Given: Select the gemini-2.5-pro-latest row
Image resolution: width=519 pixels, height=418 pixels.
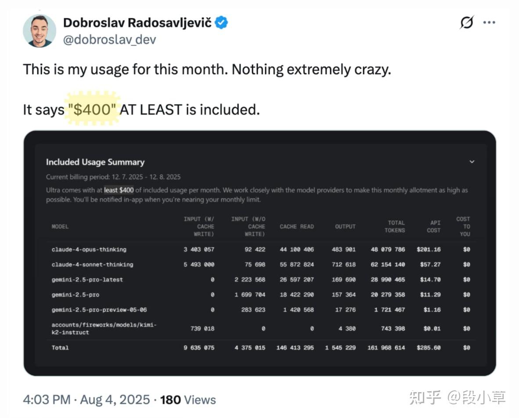Looking at the screenshot, I should (87, 280).
